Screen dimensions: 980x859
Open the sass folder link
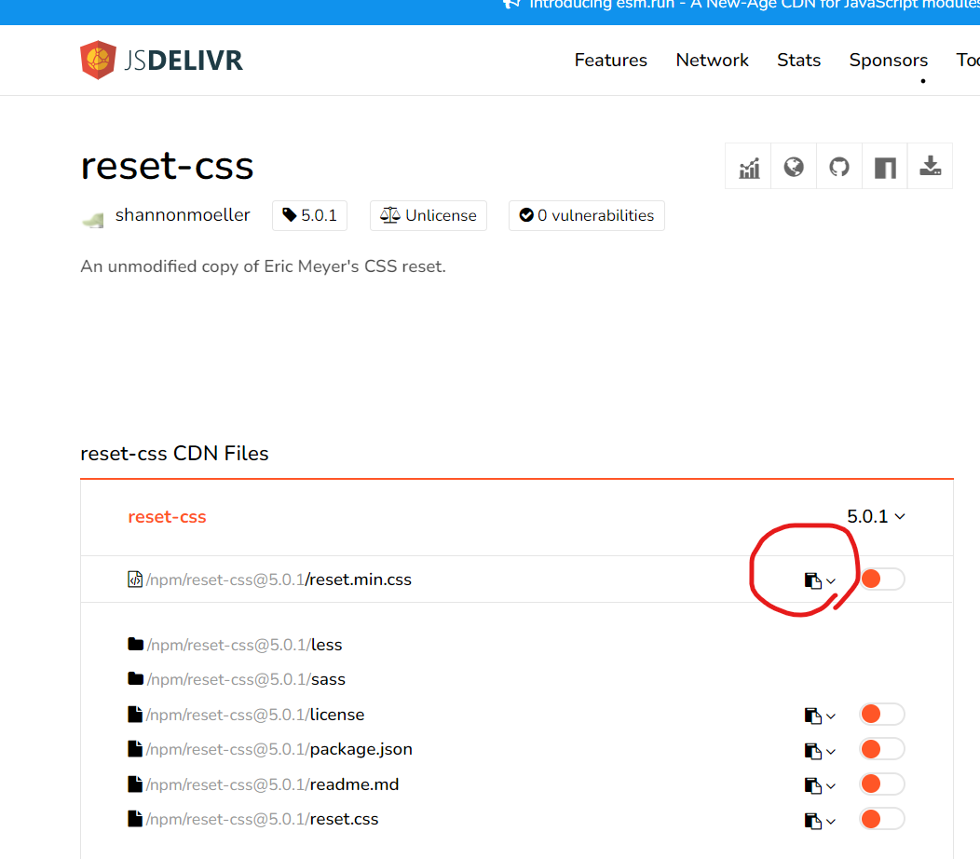[246, 679]
